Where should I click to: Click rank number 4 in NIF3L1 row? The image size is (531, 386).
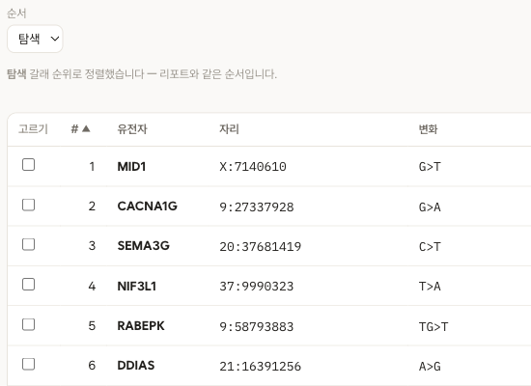(x=92, y=287)
